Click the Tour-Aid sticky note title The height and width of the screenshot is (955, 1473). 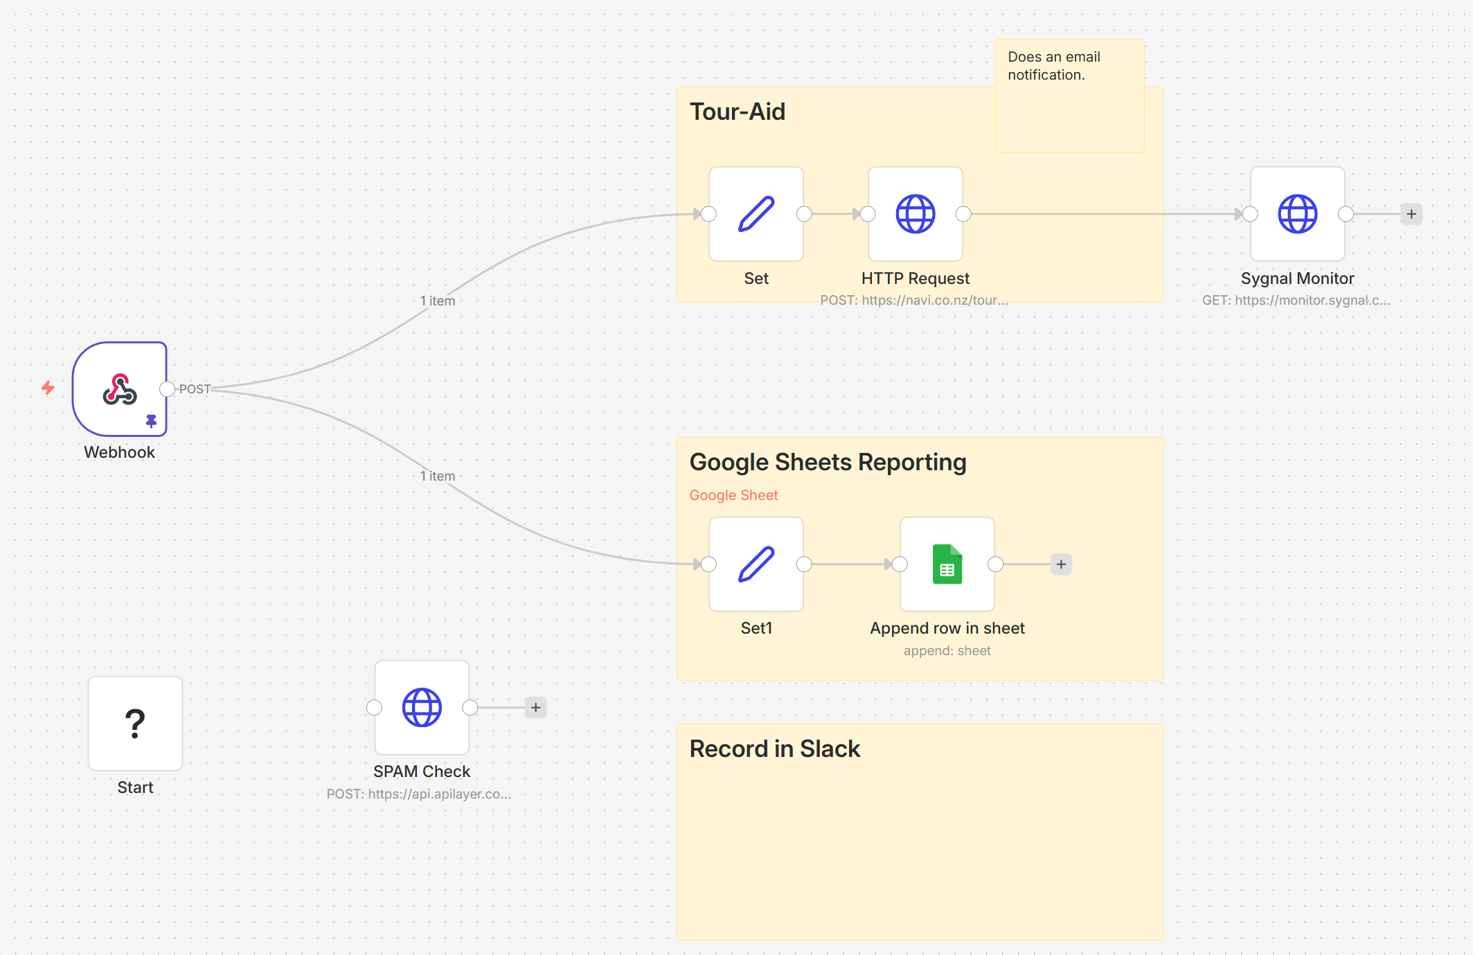(737, 111)
